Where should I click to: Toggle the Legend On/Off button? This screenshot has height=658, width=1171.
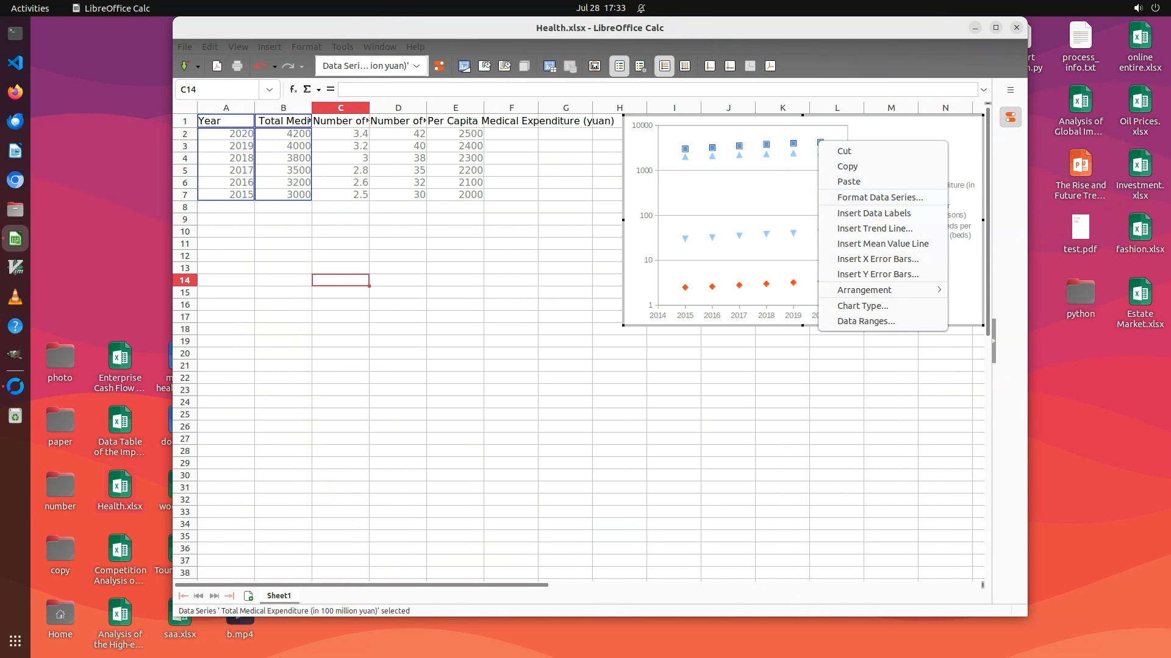619,66
